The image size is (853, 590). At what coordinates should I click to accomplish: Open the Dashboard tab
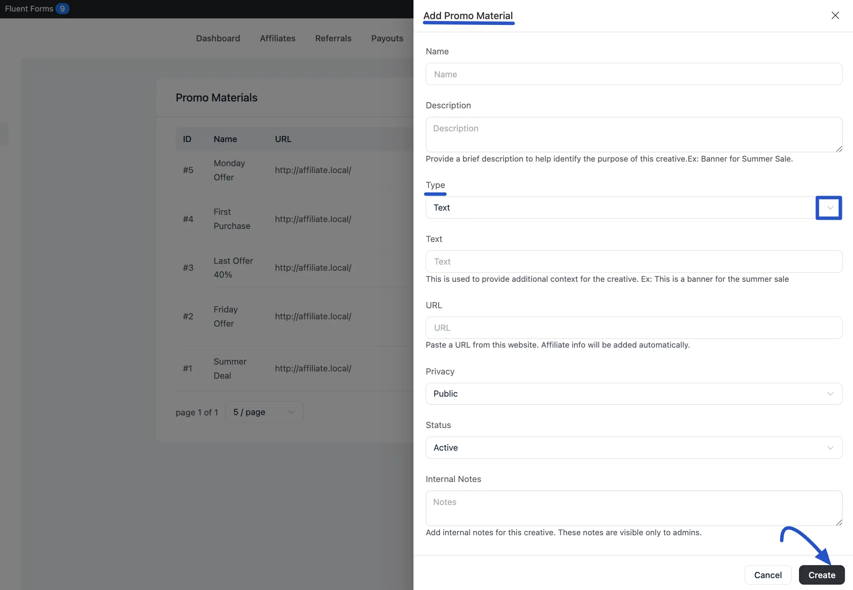point(218,38)
